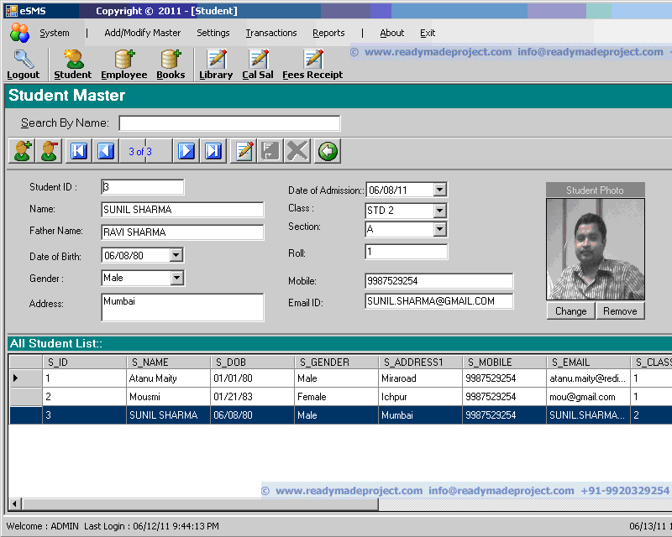This screenshot has width=672, height=537.
Task: Expand the Class dropdown
Action: [x=439, y=211]
